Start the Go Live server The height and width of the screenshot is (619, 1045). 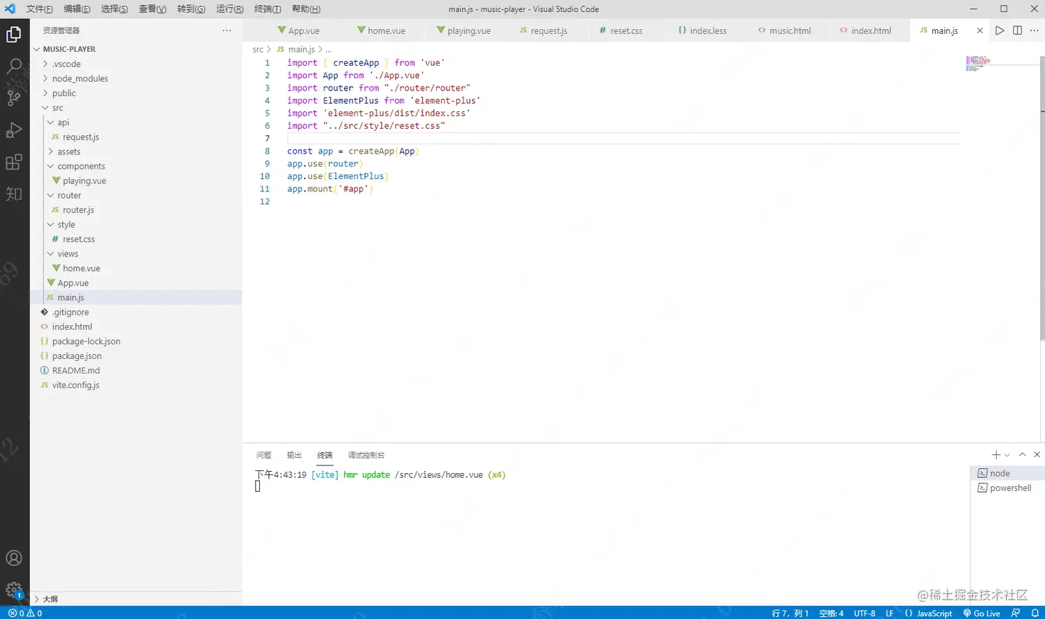click(x=981, y=613)
